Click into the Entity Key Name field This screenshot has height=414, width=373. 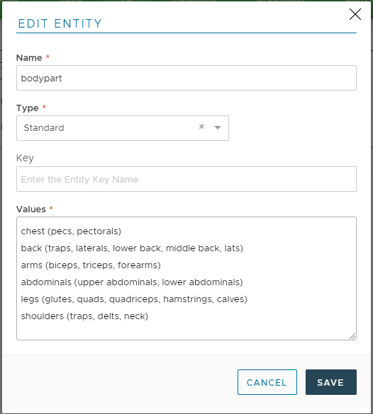pyautogui.click(x=186, y=179)
